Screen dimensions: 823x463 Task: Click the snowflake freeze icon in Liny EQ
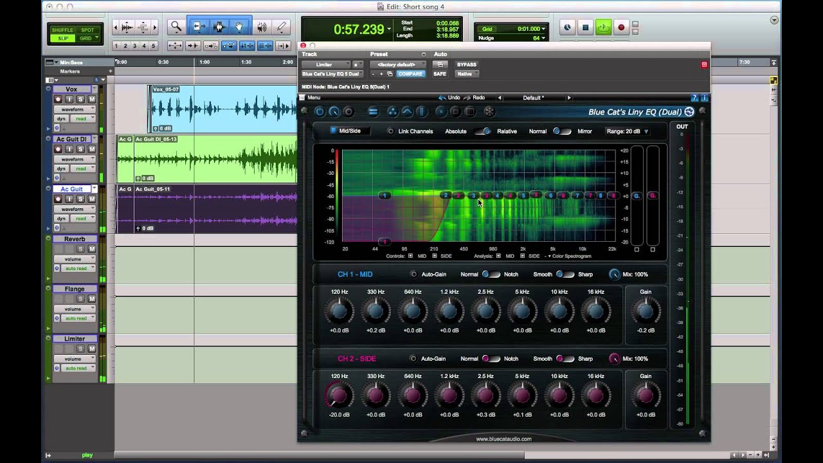489,112
